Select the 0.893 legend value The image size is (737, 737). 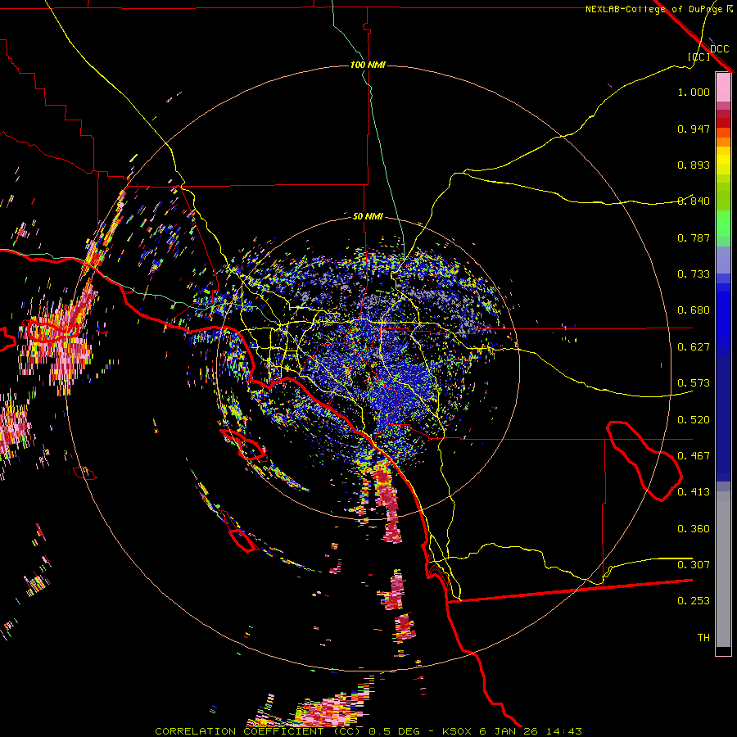pos(694,165)
